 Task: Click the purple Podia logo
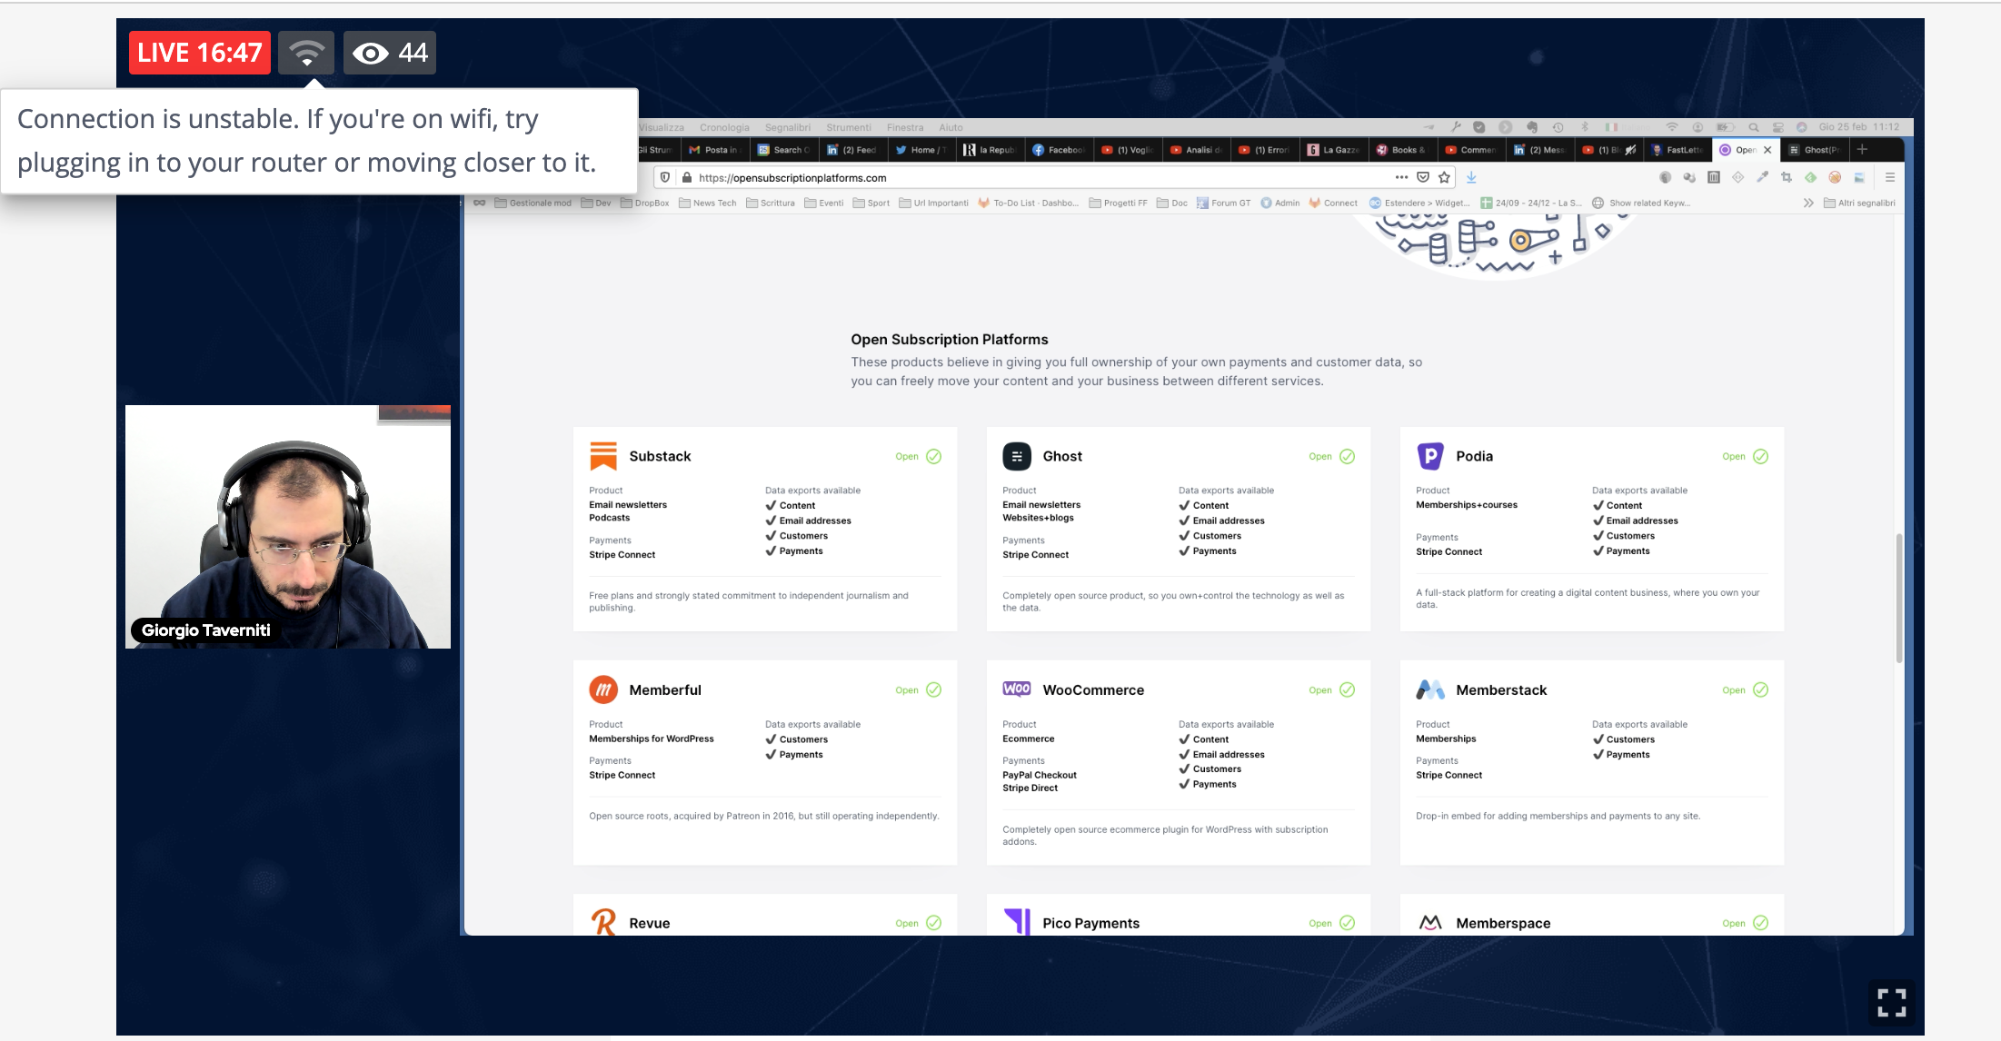pyautogui.click(x=1430, y=456)
